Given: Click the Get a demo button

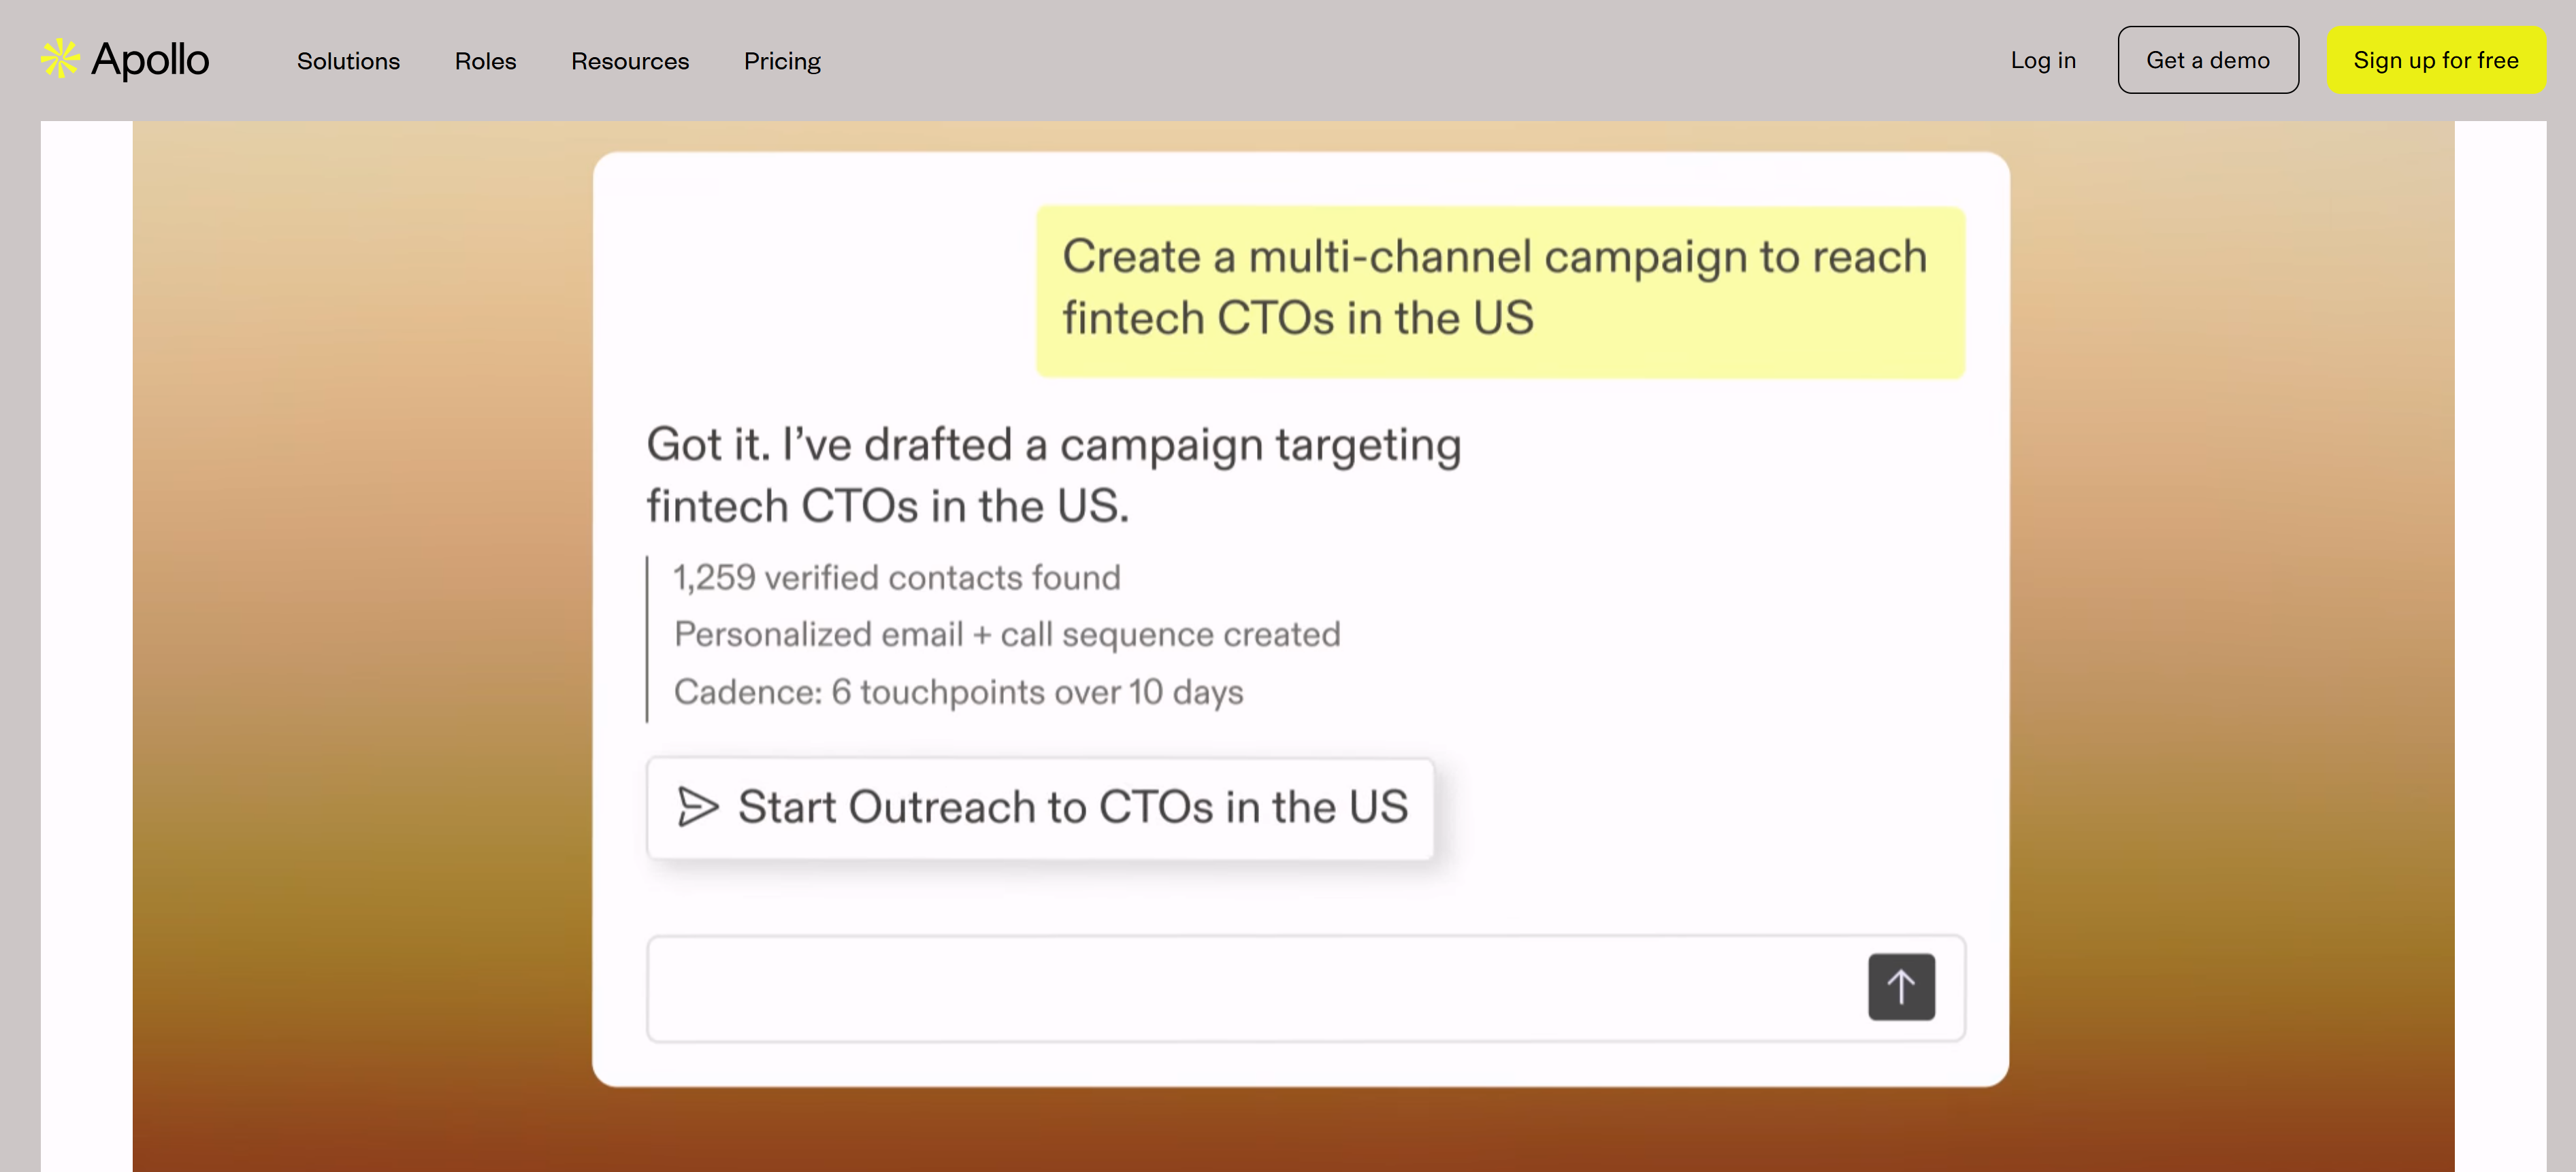Looking at the screenshot, I should pos(2207,60).
